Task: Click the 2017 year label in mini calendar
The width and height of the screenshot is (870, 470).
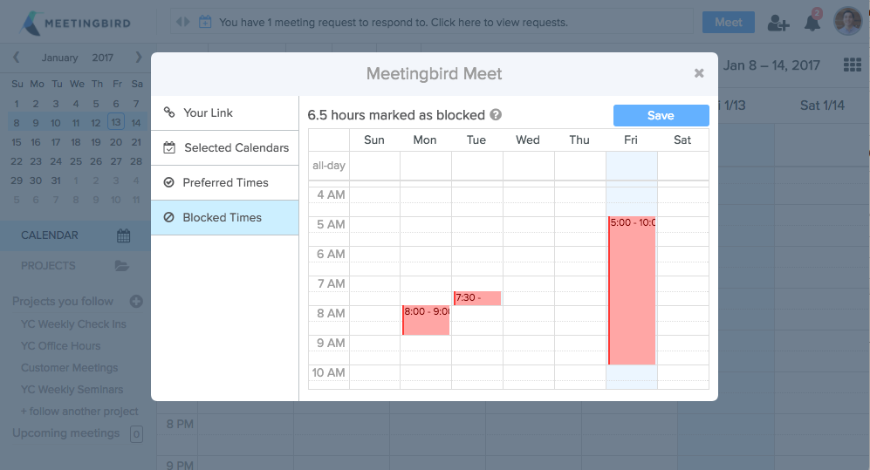Action: click(103, 58)
